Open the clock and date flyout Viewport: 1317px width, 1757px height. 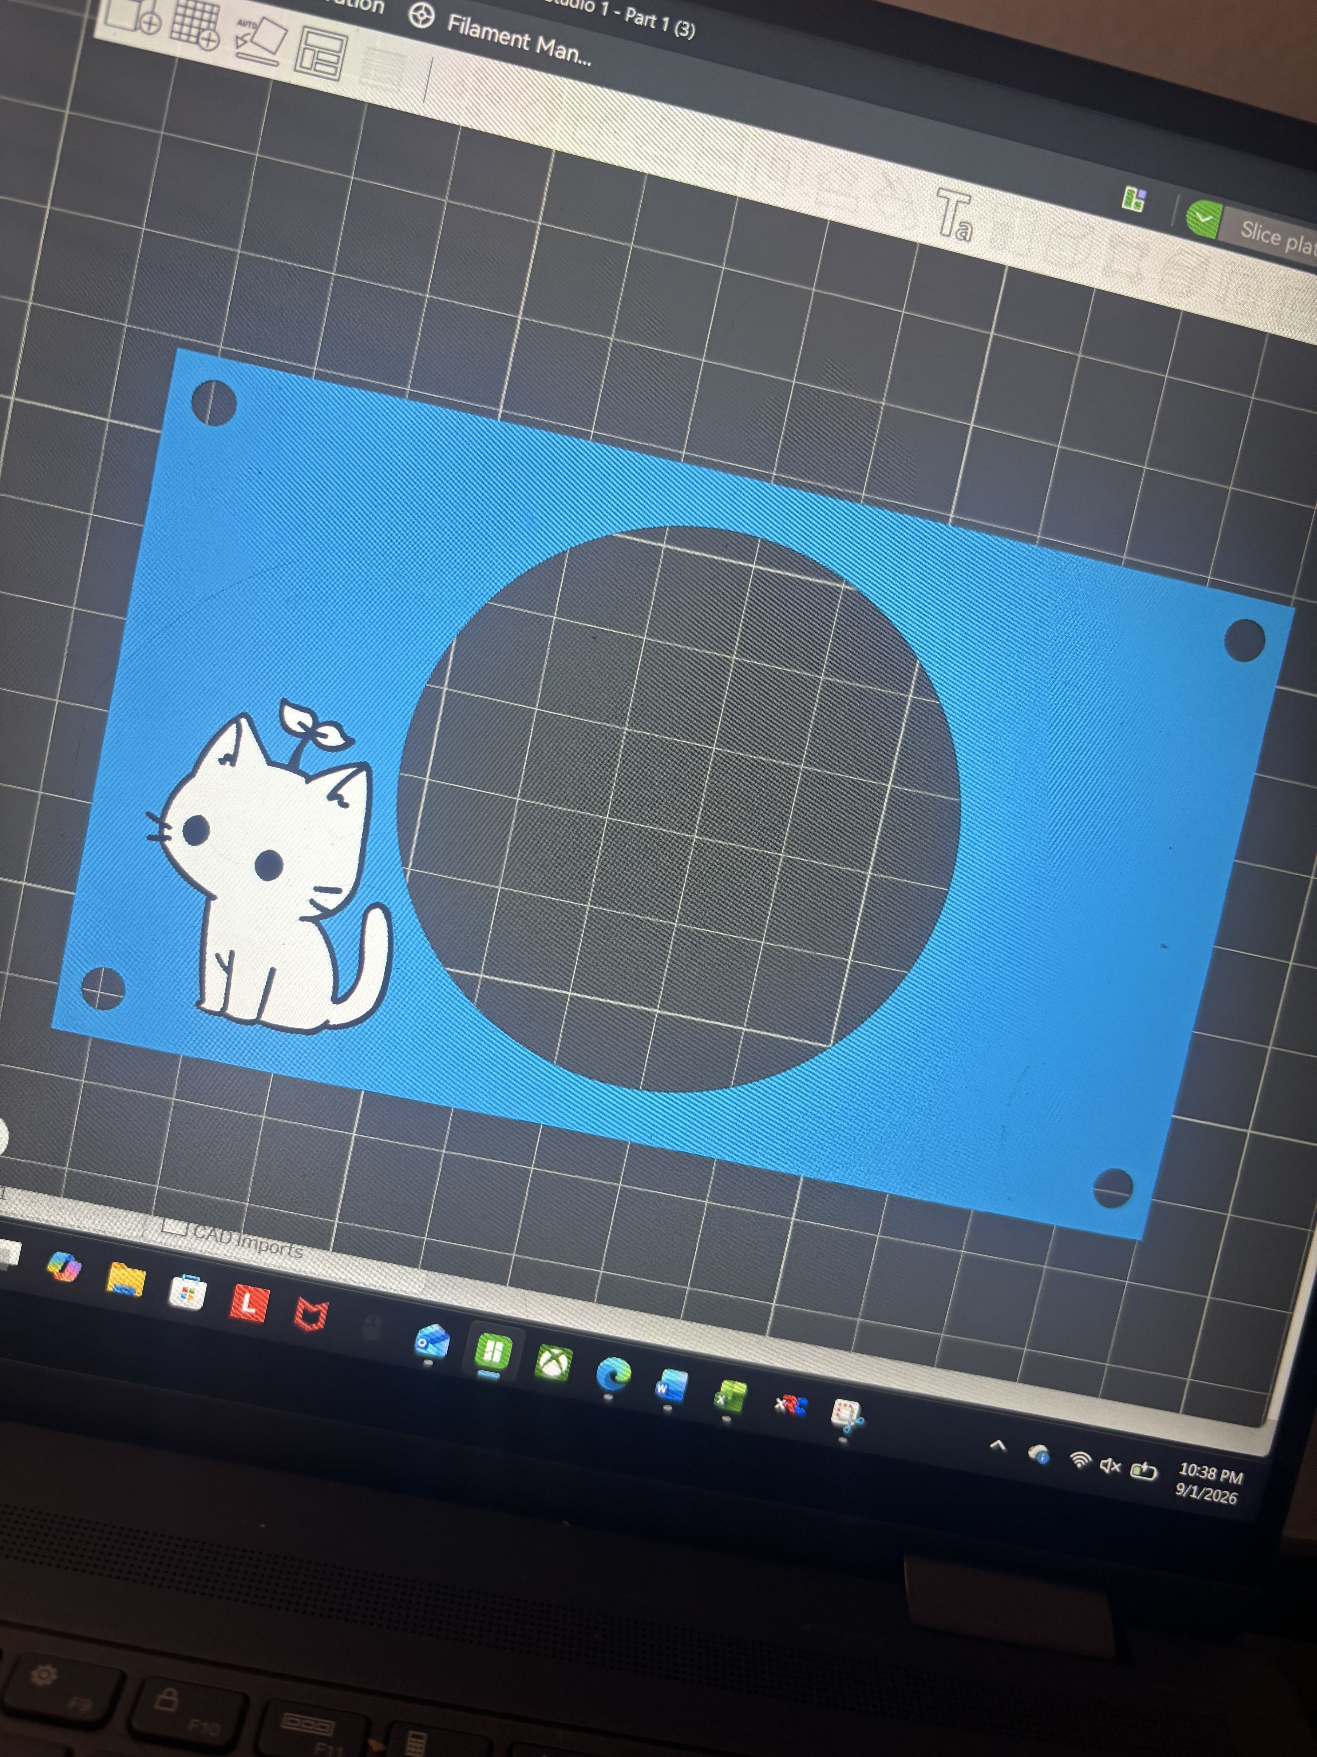click(x=1208, y=1484)
